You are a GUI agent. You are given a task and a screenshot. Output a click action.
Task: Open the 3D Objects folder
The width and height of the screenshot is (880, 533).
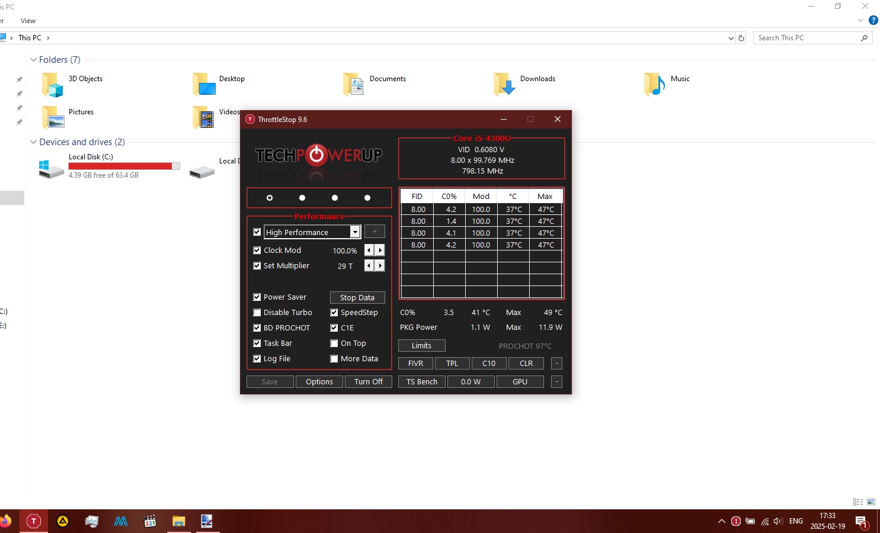coord(72,85)
